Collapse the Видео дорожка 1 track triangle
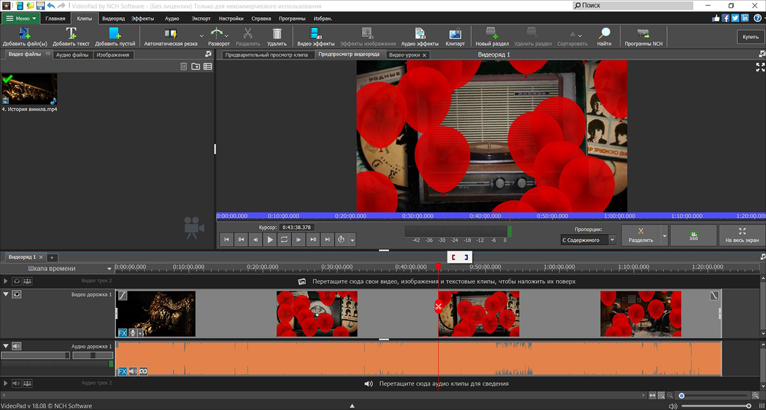Screen dimensions: 766x410 6,295
